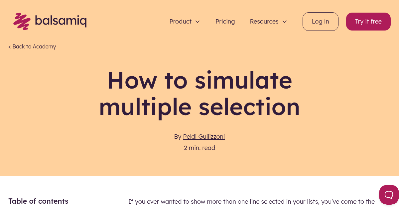Expand the chevron next to Resources

[x=285, y=22]
